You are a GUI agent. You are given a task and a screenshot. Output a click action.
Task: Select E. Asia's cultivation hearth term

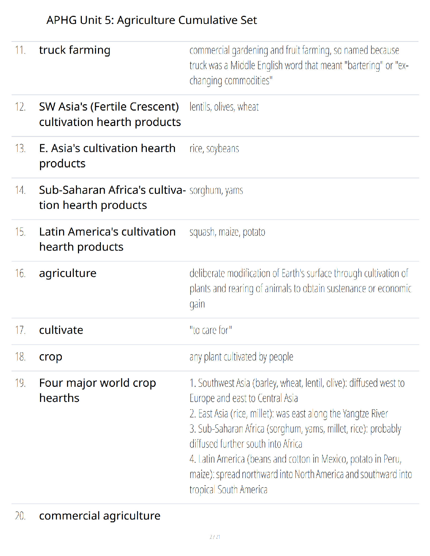coord(107,156)
